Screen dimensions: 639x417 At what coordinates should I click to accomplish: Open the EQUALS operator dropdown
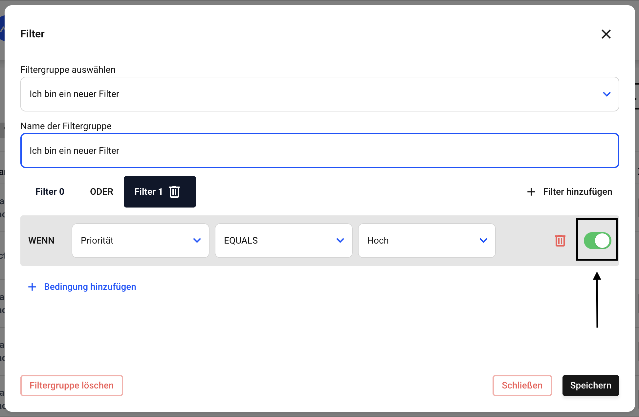coord(283,241)
